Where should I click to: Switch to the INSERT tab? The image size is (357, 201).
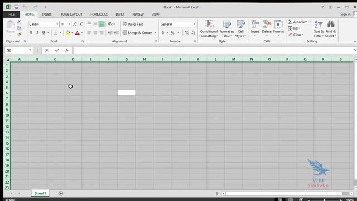point(47,15)
